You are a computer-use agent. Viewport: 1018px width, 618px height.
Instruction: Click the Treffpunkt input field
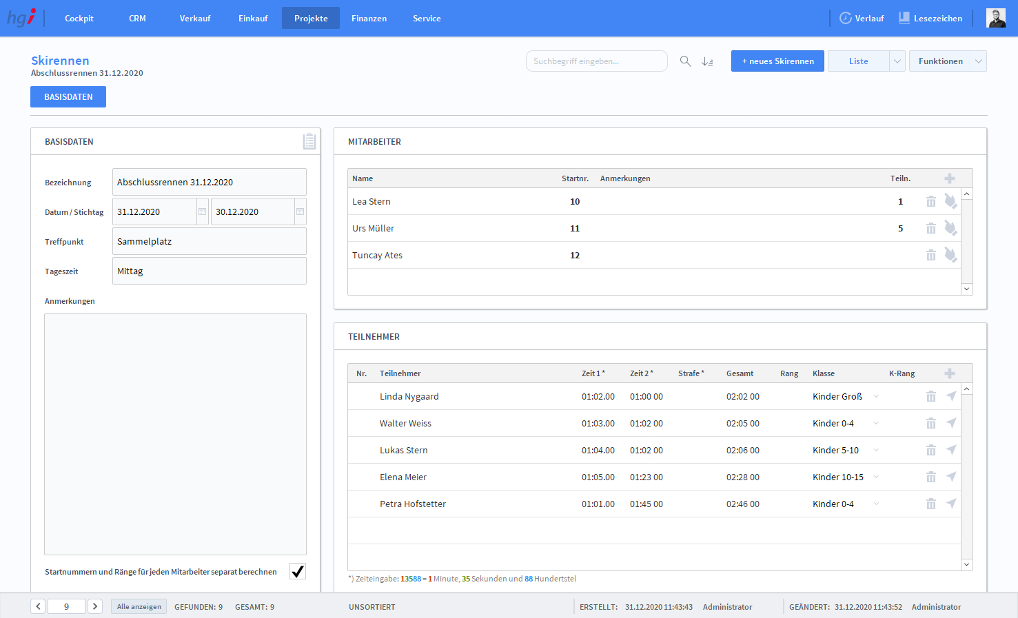209,242
